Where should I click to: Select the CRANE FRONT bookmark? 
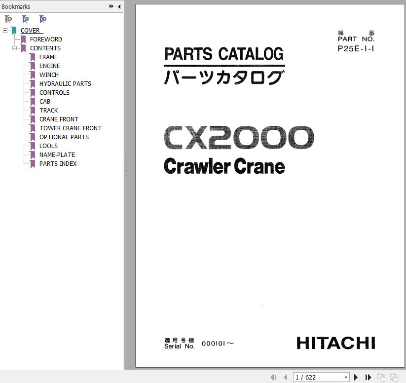(x=59, y=119)
